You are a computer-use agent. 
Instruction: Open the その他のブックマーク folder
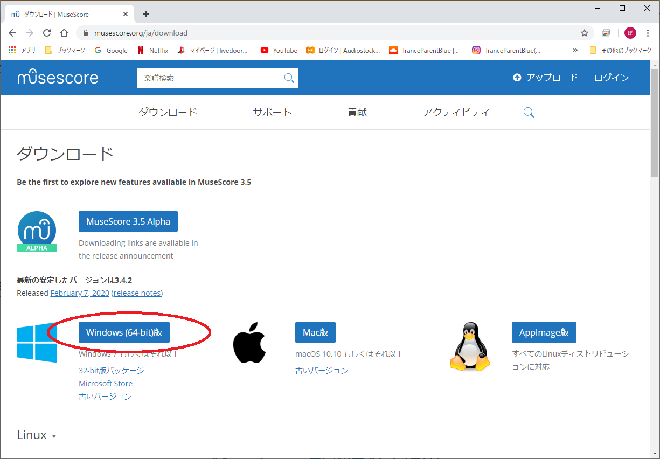tap(620, 50)
